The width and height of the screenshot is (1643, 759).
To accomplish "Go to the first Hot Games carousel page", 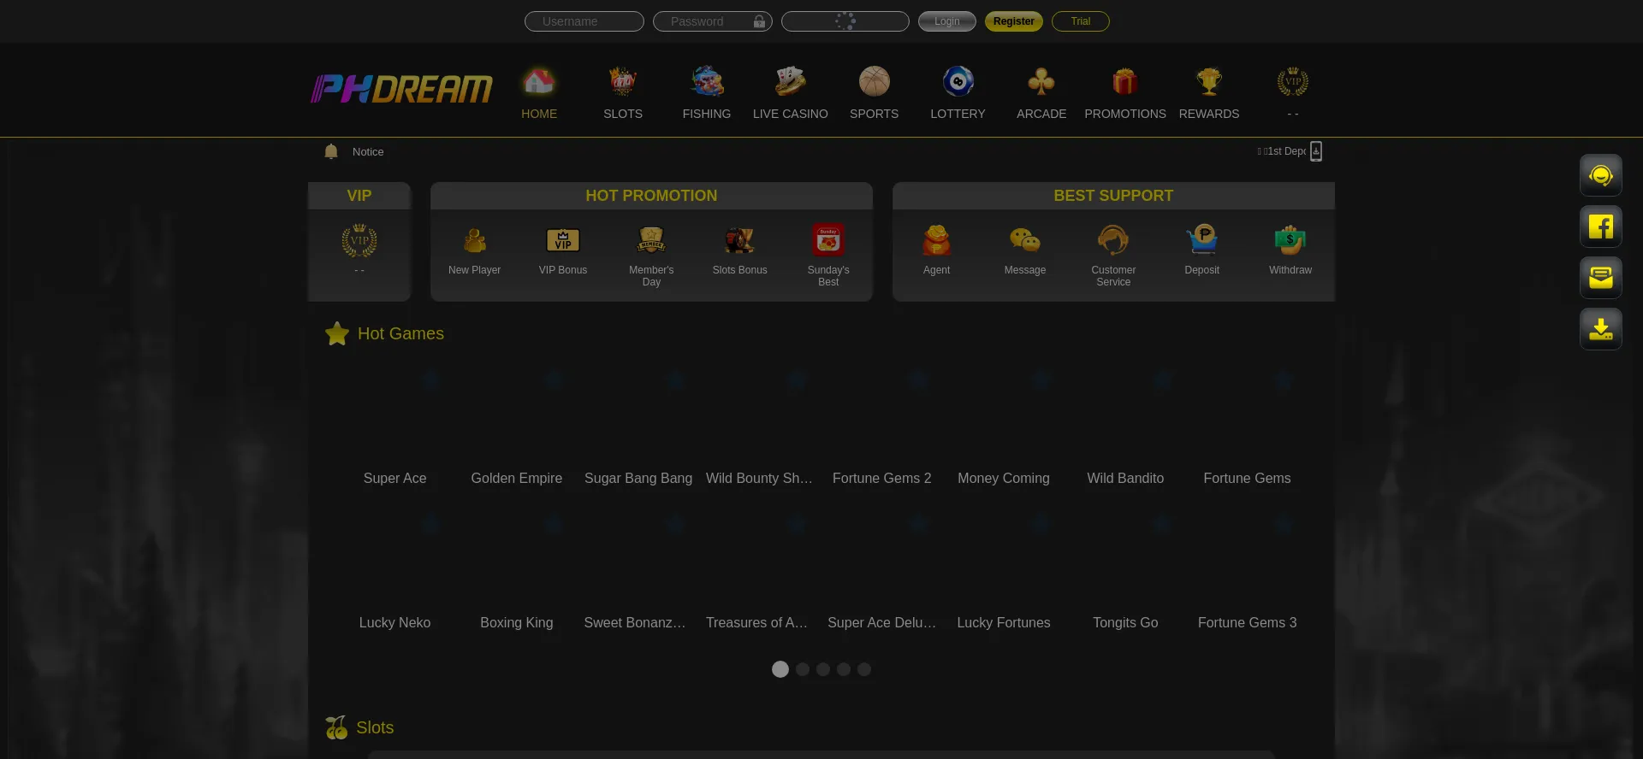I will pos(780,669).
